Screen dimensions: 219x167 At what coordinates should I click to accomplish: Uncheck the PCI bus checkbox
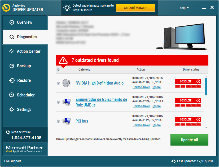point(59,121)
